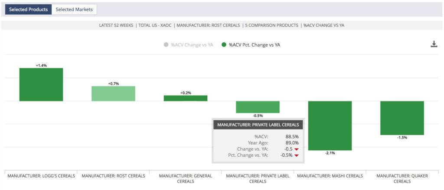Click the +1.4% data label
Screen dimensions: 444x190
tap(41, 65)
